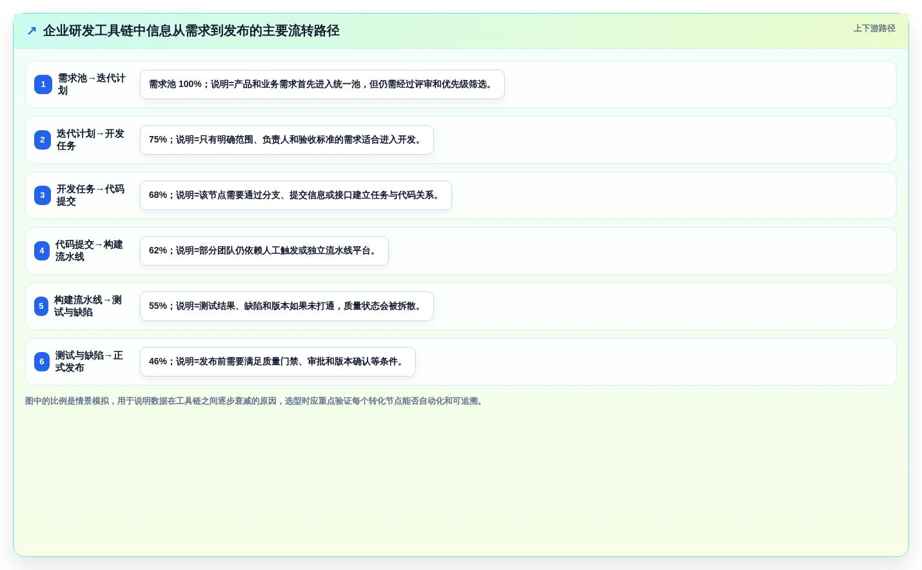Select the 开发任务→代码提交 step label
Viewport: 922px width, 570px height.
coord(91,195)
